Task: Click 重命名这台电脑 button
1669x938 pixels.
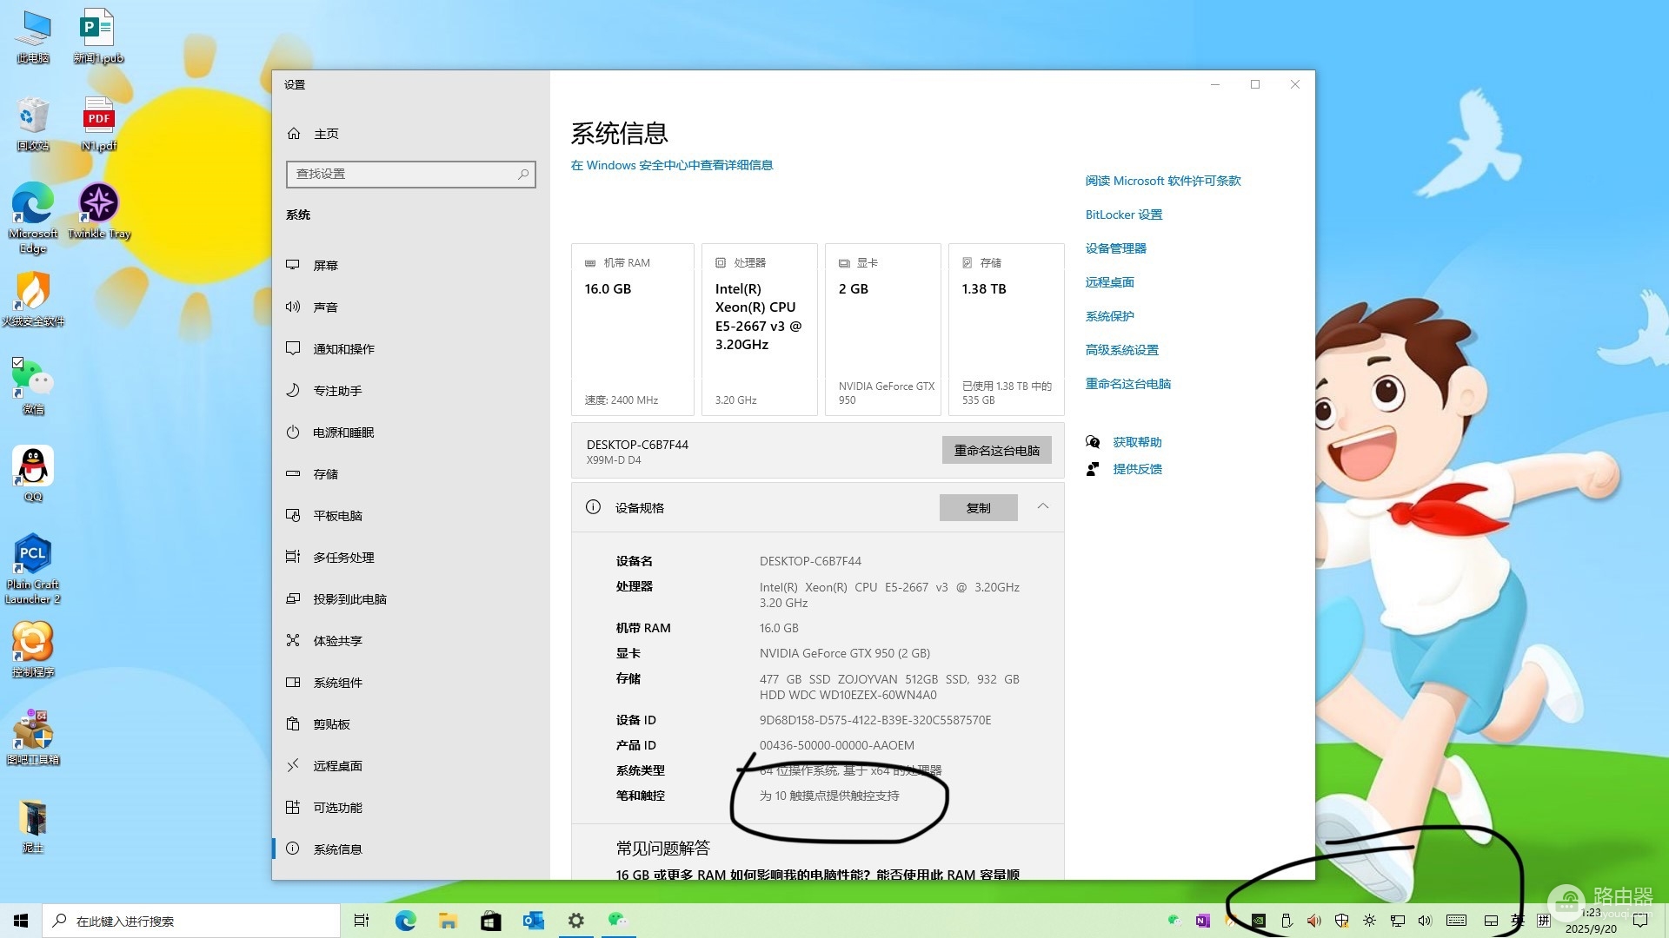Action: (996, 450)
